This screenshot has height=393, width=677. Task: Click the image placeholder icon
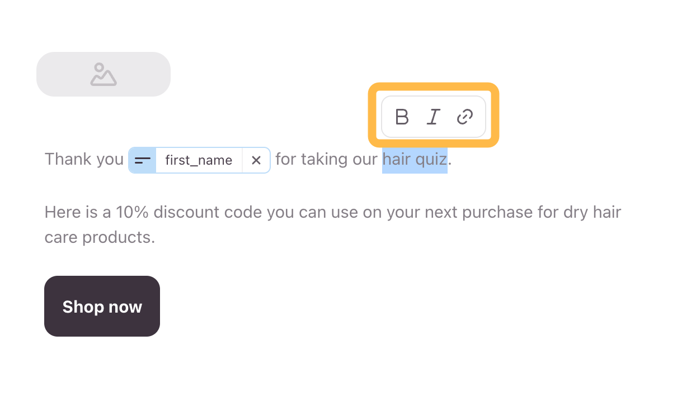point(104,74)
